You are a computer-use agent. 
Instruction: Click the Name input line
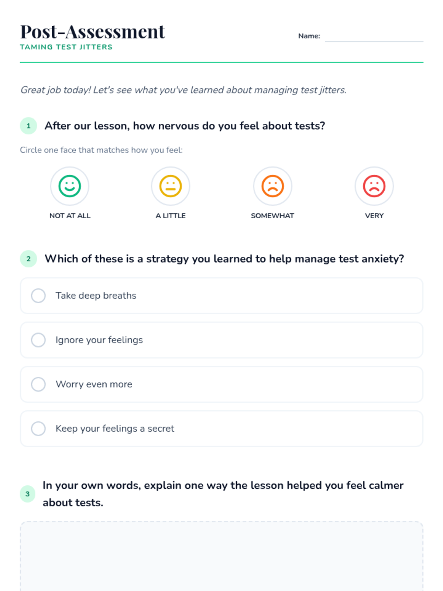point(374,37)
